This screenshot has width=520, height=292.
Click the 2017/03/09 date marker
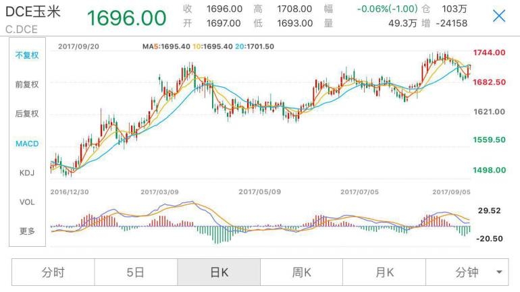tap(159, 192)
